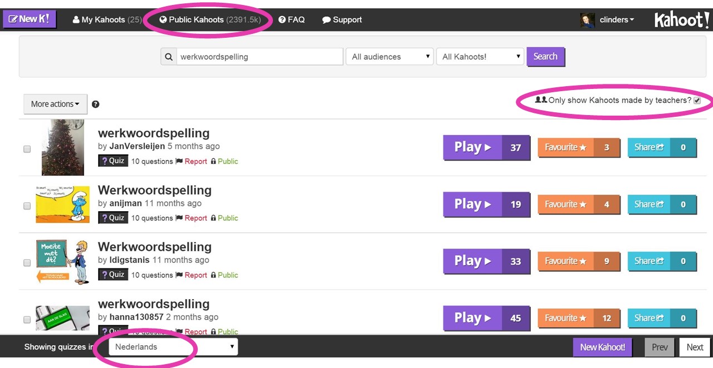Open Christmas tree thumbnail of first kahoot
This screenshot has height=368, width=713.
63,147
